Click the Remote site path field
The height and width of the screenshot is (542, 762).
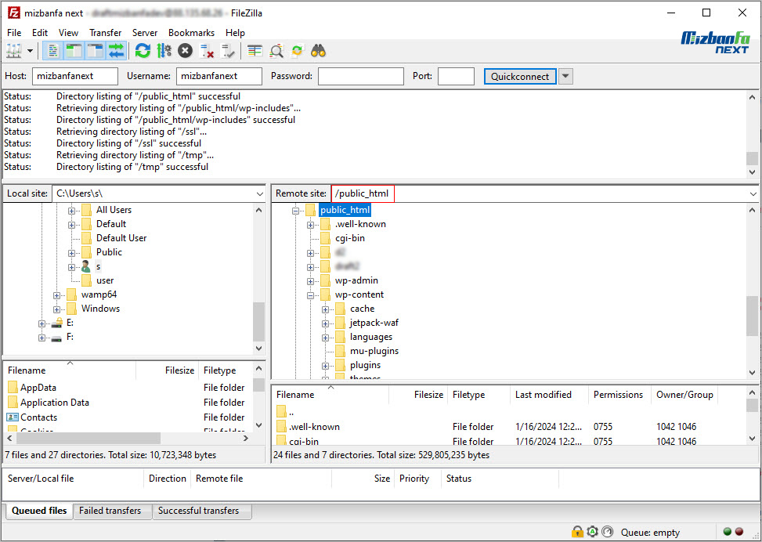[x=540, y=193]
